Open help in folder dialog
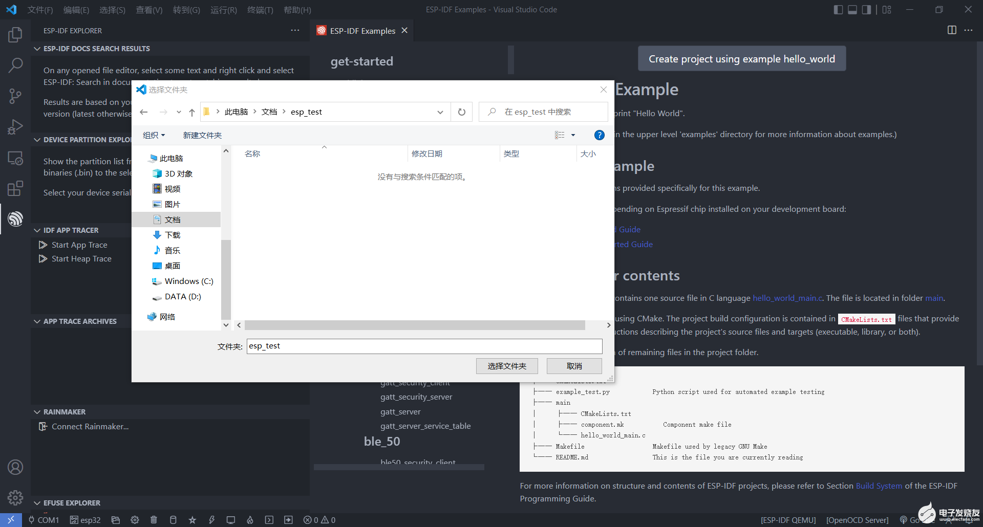Screen dimensions: 983x527 point(599,135)
